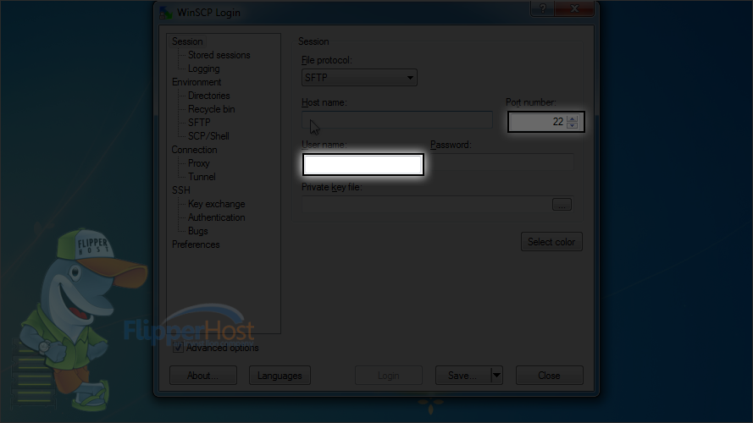Open Authentication settings
The width and height of the screenshot is (753, 423).
click(x=216, y=217)
